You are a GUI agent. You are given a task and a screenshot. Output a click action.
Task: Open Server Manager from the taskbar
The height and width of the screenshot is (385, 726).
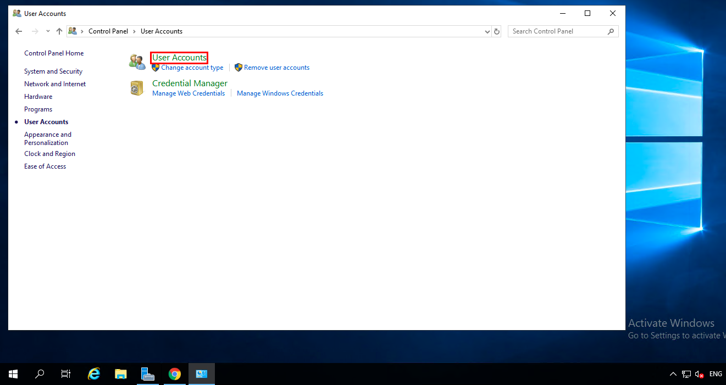coord(147,374)
